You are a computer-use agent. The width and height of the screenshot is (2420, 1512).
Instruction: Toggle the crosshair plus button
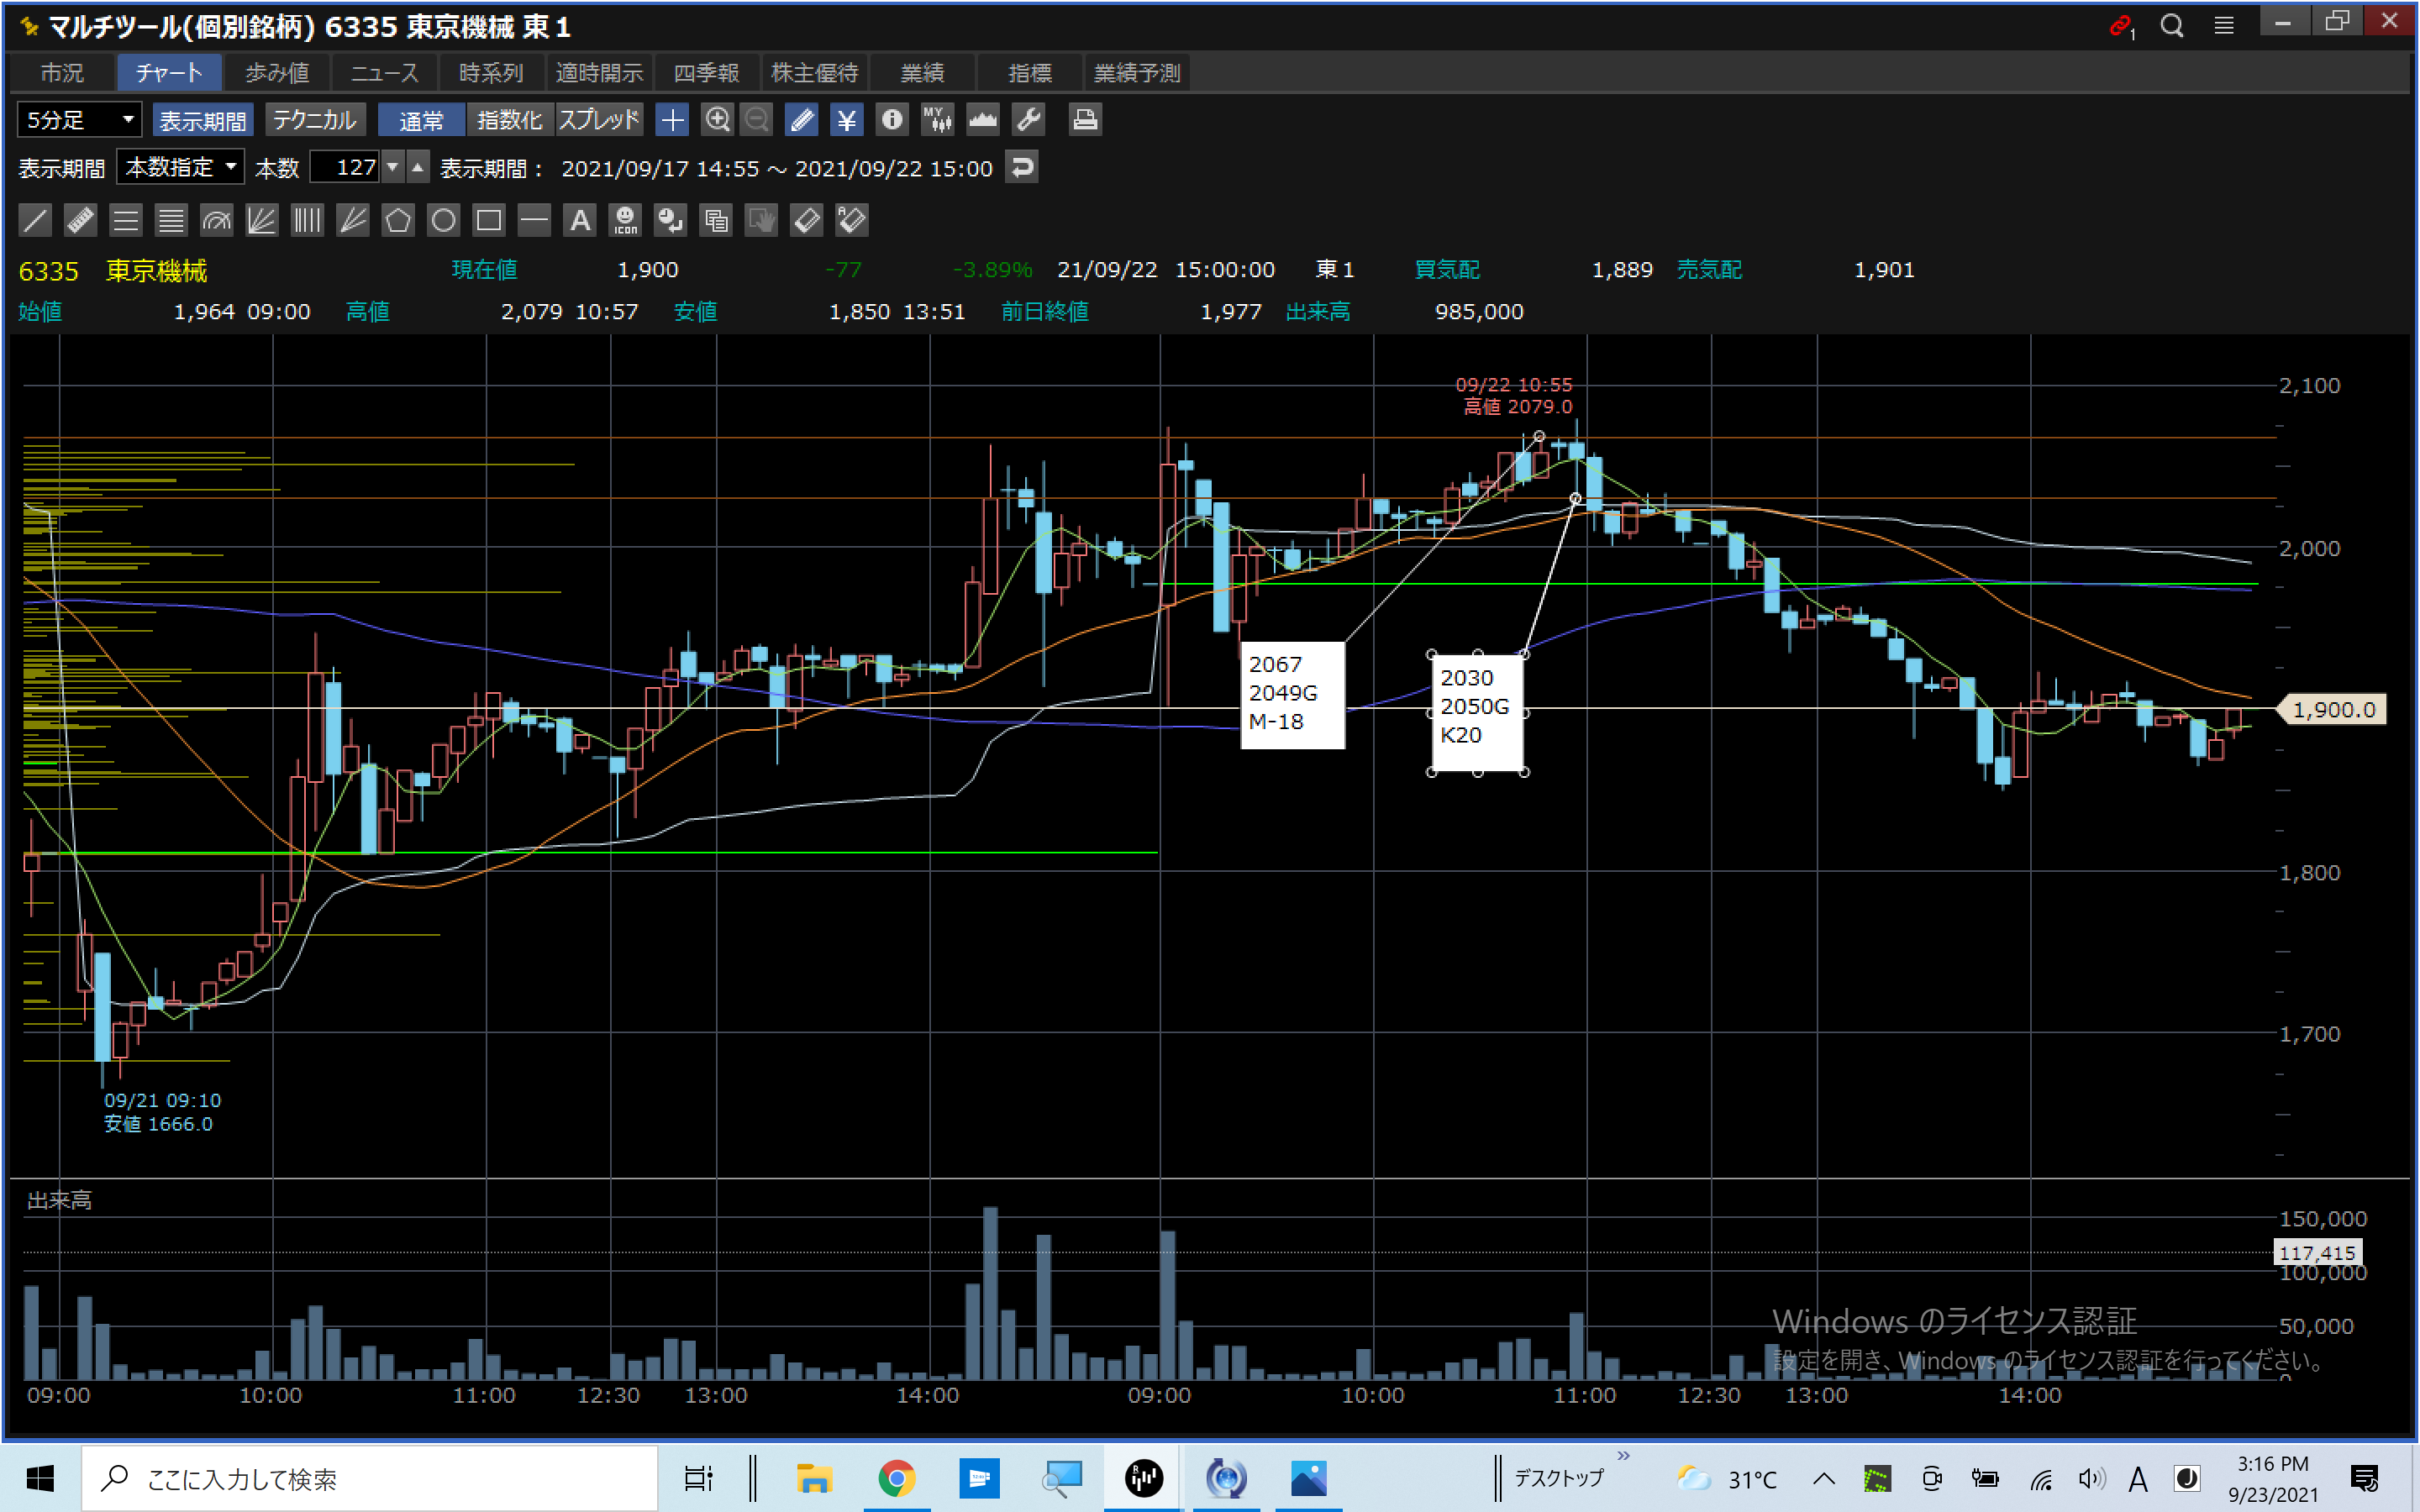click(672, 120)
